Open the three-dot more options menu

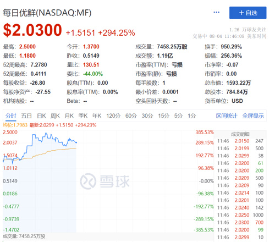[216, 13]
